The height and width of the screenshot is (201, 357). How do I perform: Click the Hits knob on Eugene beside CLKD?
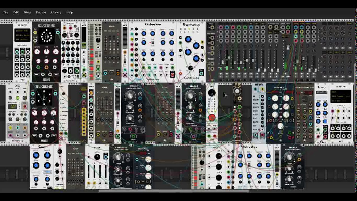click(x=44, y=113)
